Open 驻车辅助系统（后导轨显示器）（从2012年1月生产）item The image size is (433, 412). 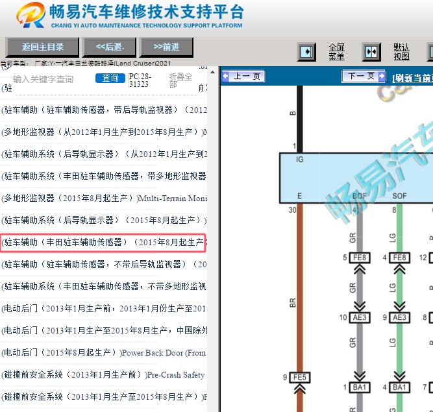104,154
